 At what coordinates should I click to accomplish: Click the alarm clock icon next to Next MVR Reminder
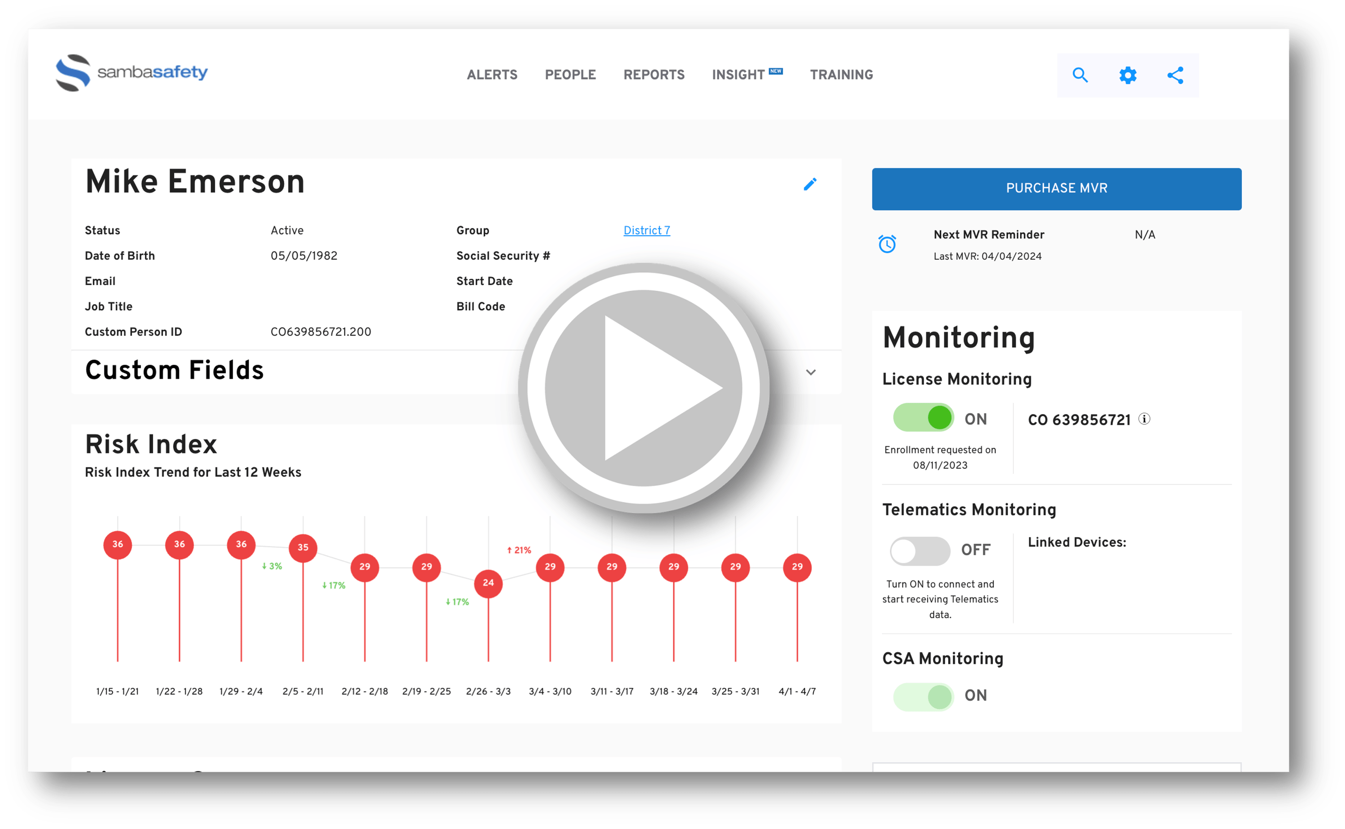pos(888,244)
